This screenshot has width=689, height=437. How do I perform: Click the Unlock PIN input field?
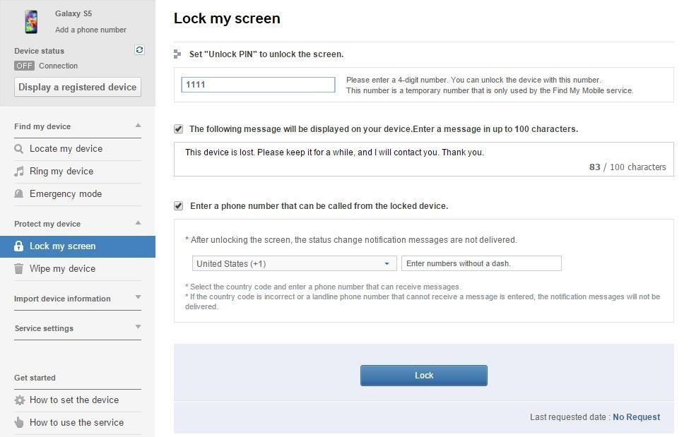pos(258,84)
